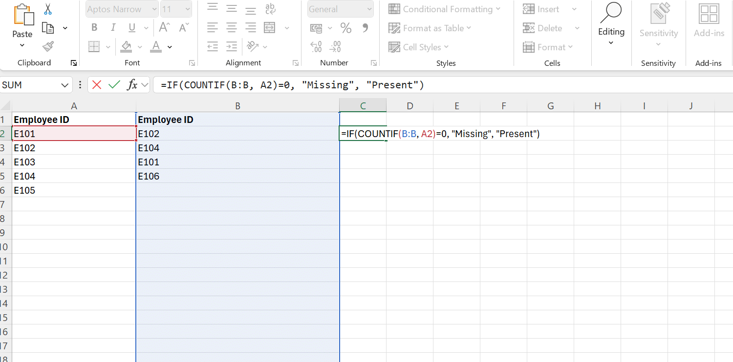Expand the General number format dropdown
Screen dimensions: 733x362
[x=370, y=9]
